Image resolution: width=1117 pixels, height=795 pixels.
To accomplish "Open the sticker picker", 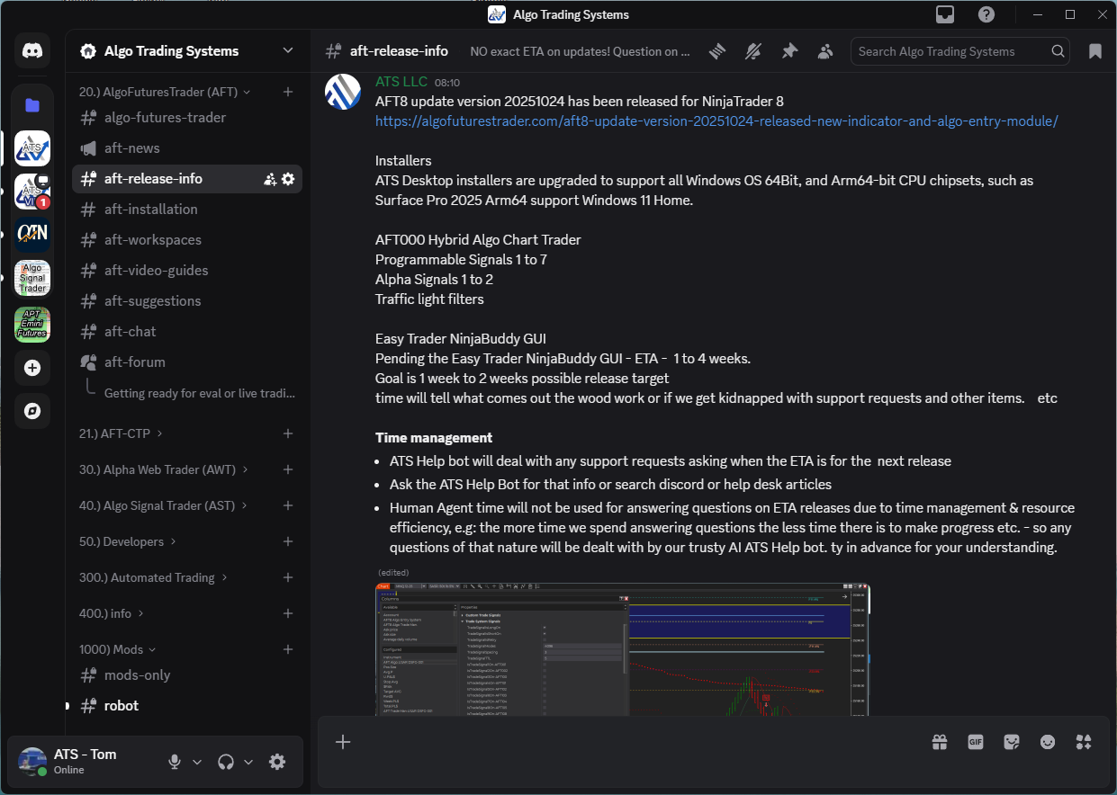I will [1012, 742].
